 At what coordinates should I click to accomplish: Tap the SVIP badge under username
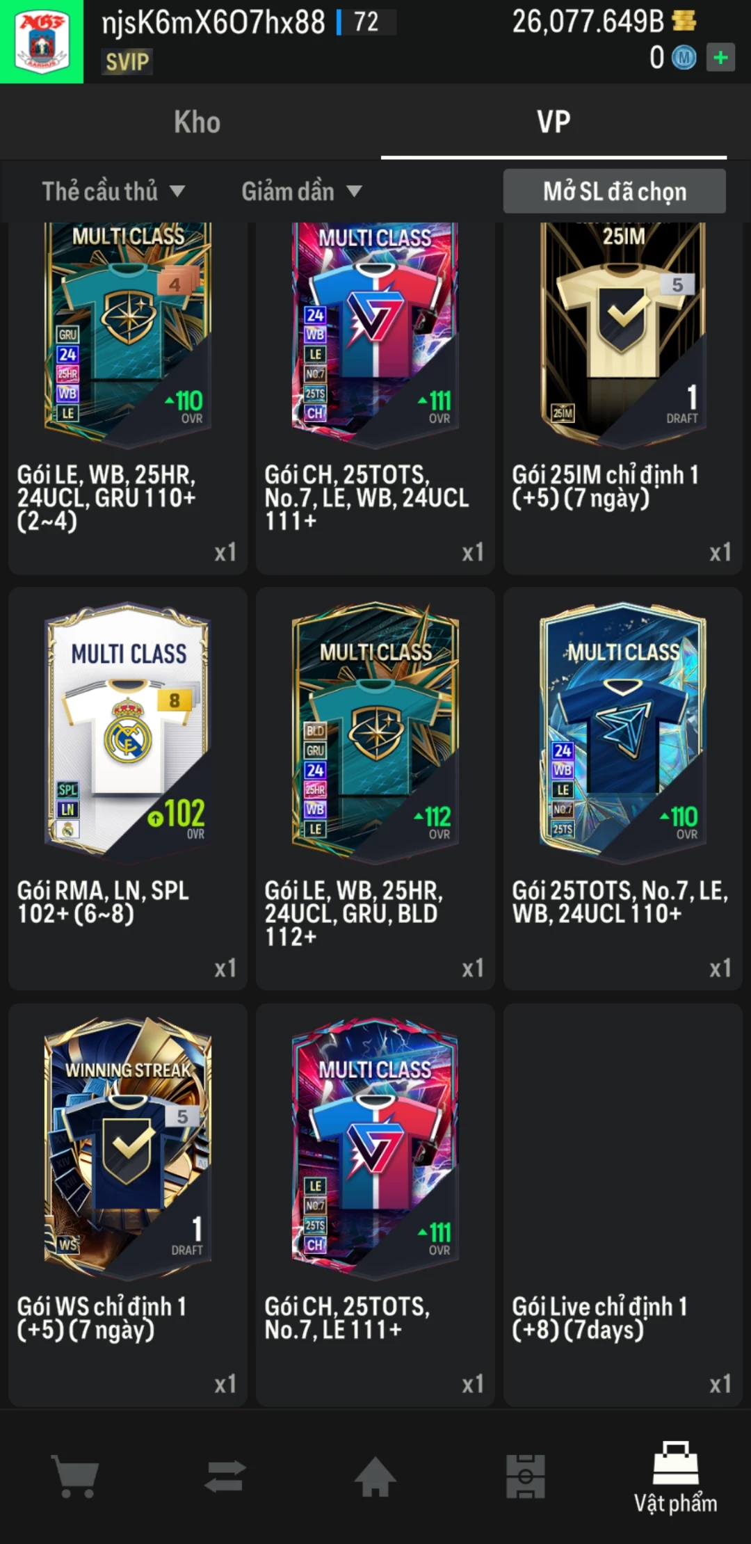point(127,62)
